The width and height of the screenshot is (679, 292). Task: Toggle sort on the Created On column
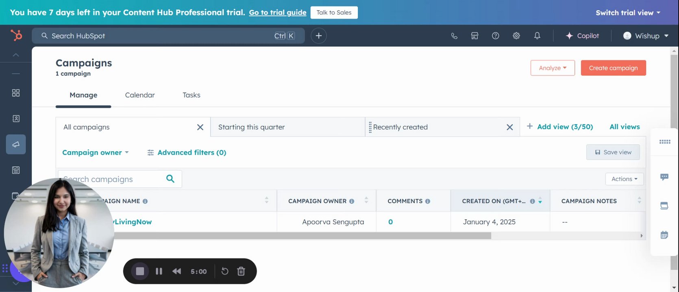(x=540, y=201)
